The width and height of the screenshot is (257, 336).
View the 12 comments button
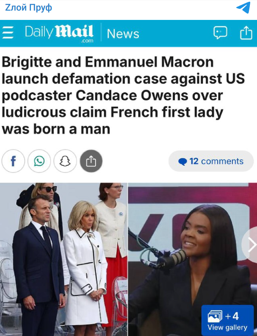211,161
